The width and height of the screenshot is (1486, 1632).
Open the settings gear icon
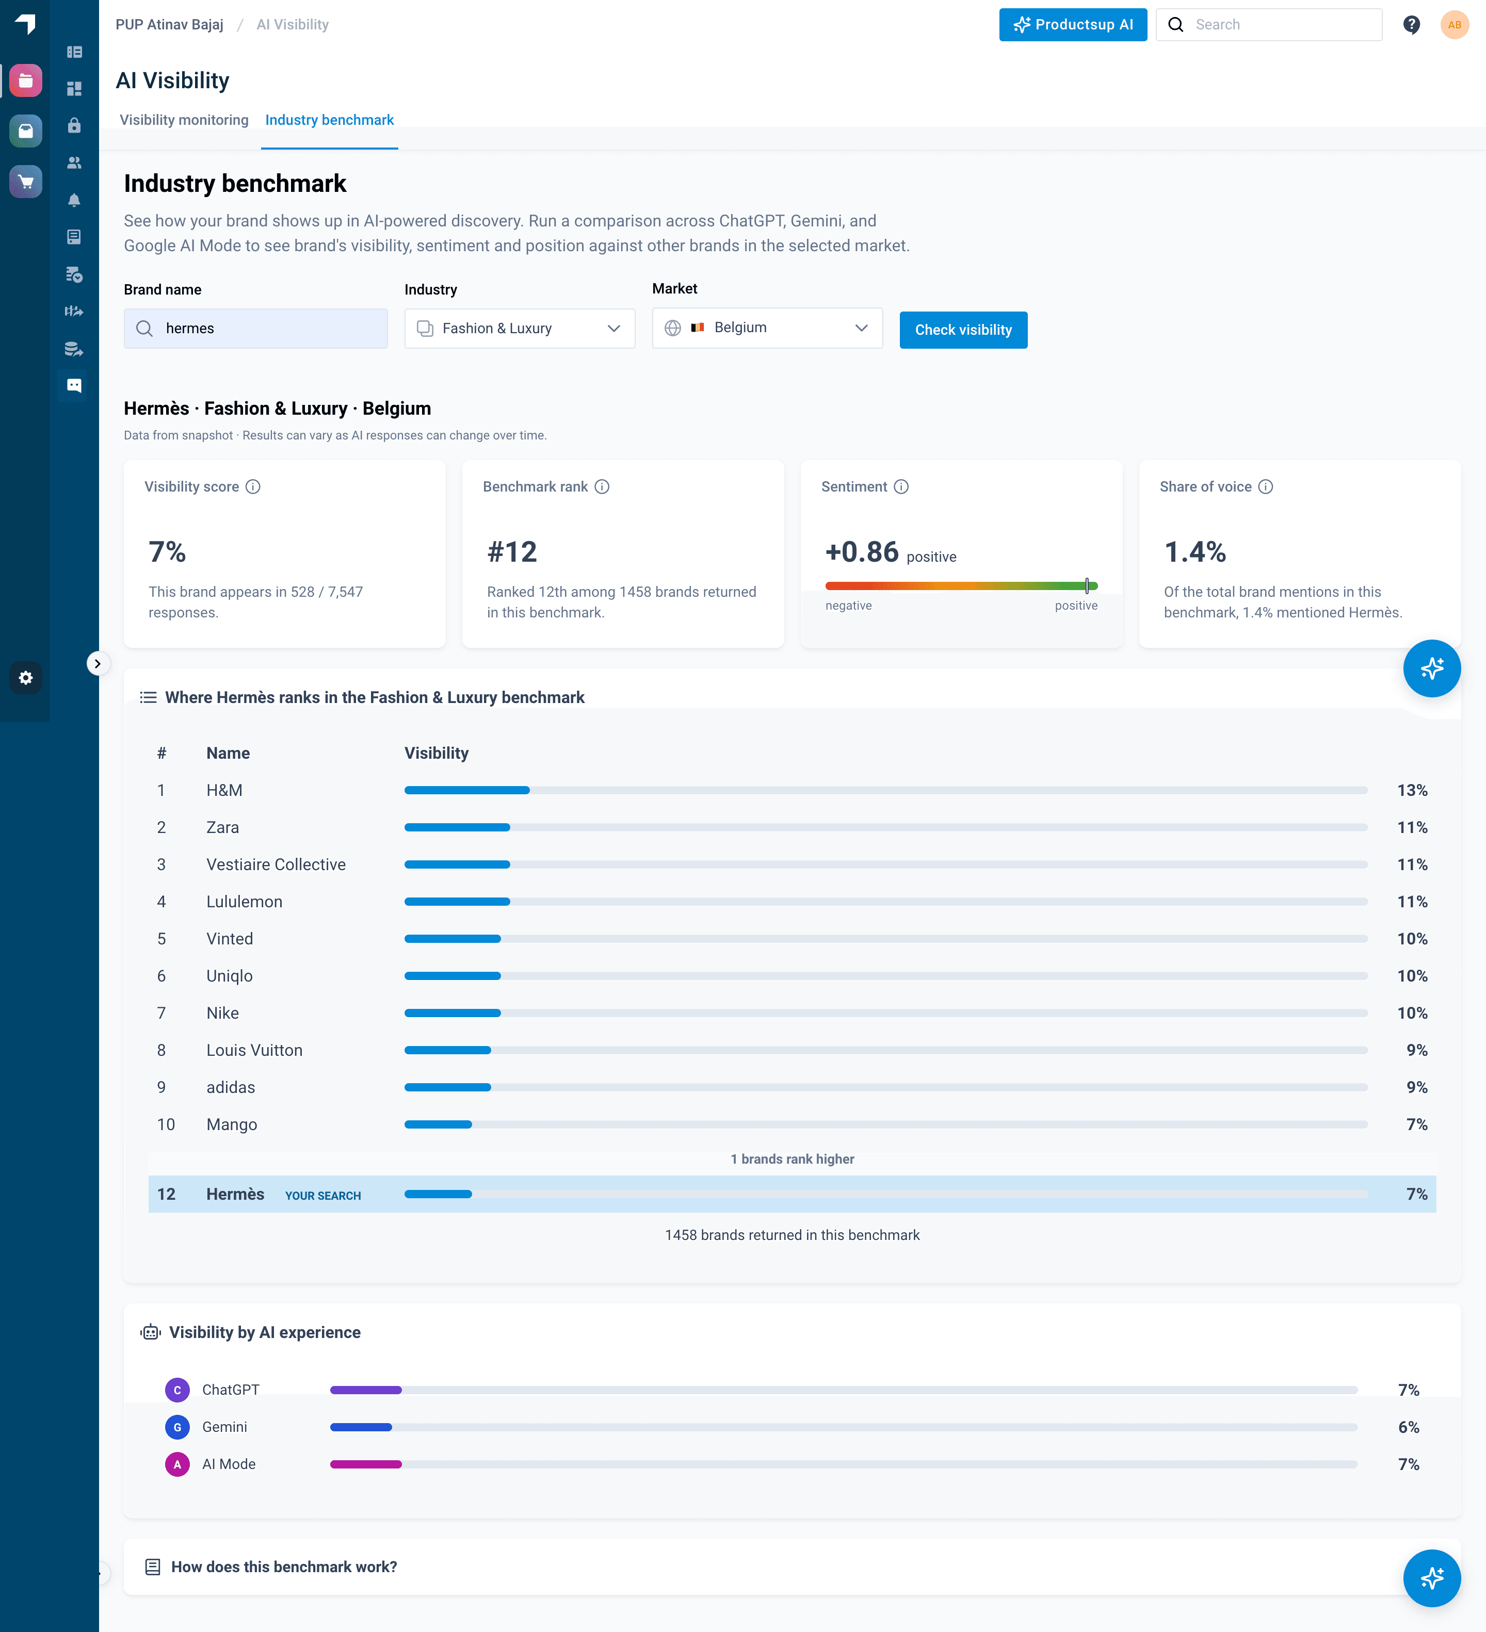tap(26, 678)
